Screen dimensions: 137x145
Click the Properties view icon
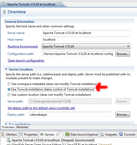click(x=21, y=134)
